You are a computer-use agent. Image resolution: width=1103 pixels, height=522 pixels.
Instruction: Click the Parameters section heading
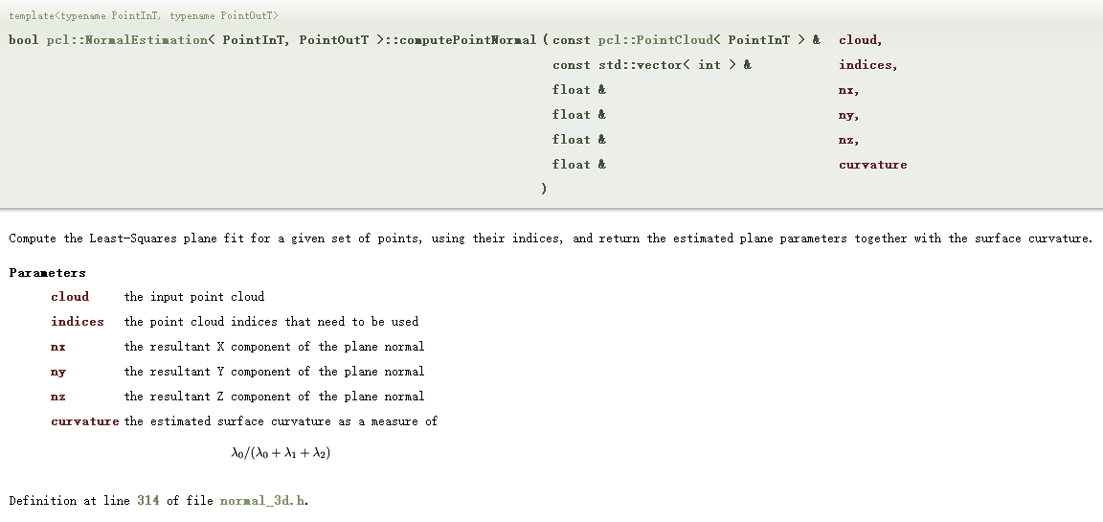(48, 273)
